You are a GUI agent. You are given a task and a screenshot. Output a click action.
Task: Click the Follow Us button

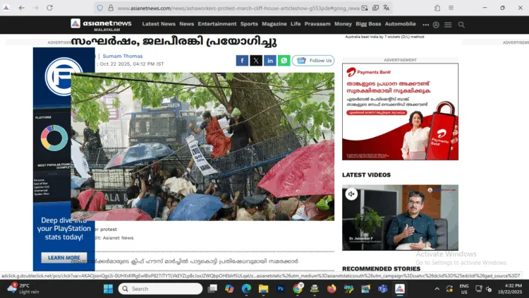(x=314, y=61)
